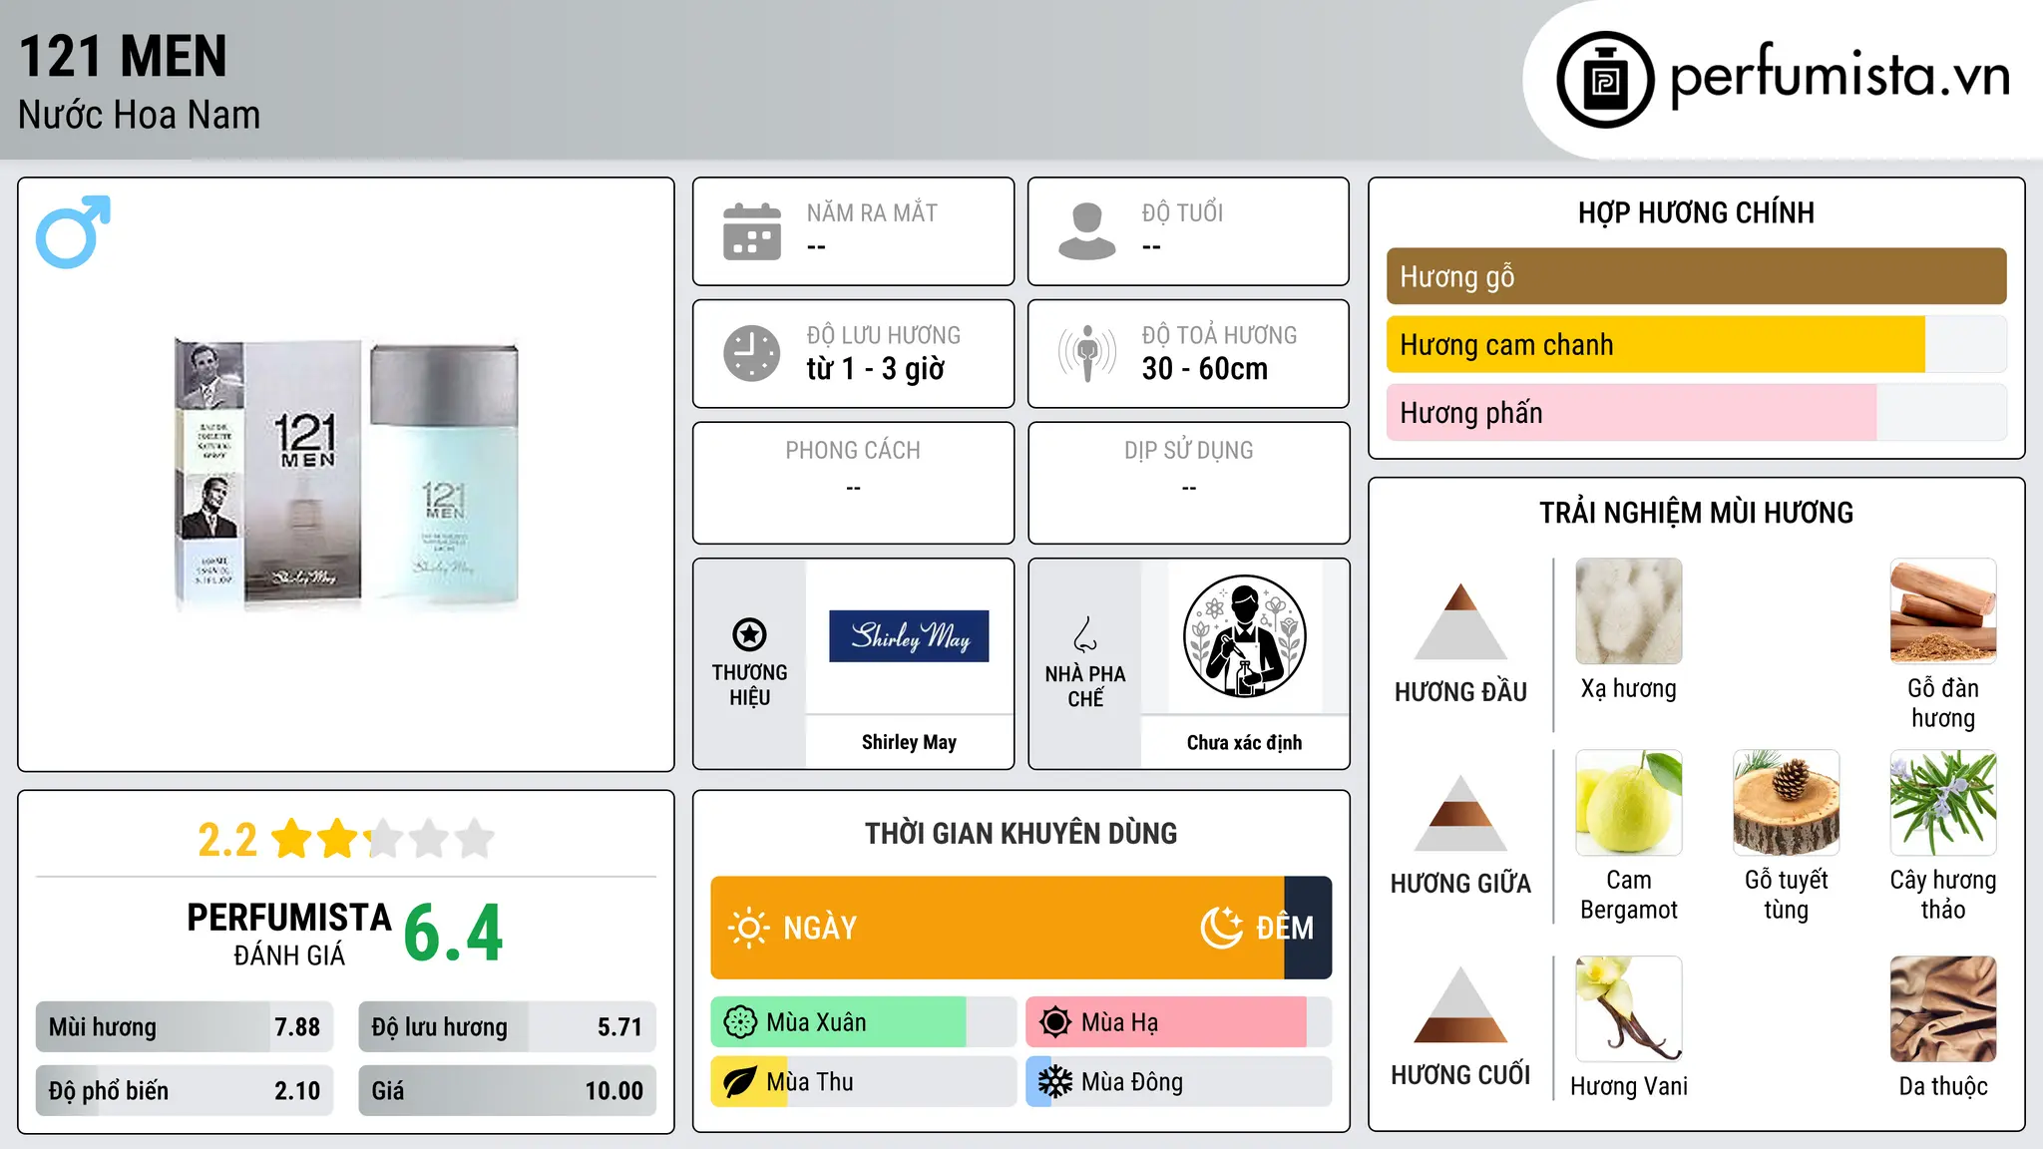Open the Gỗ đàn hương note image

pos(1943,611)
